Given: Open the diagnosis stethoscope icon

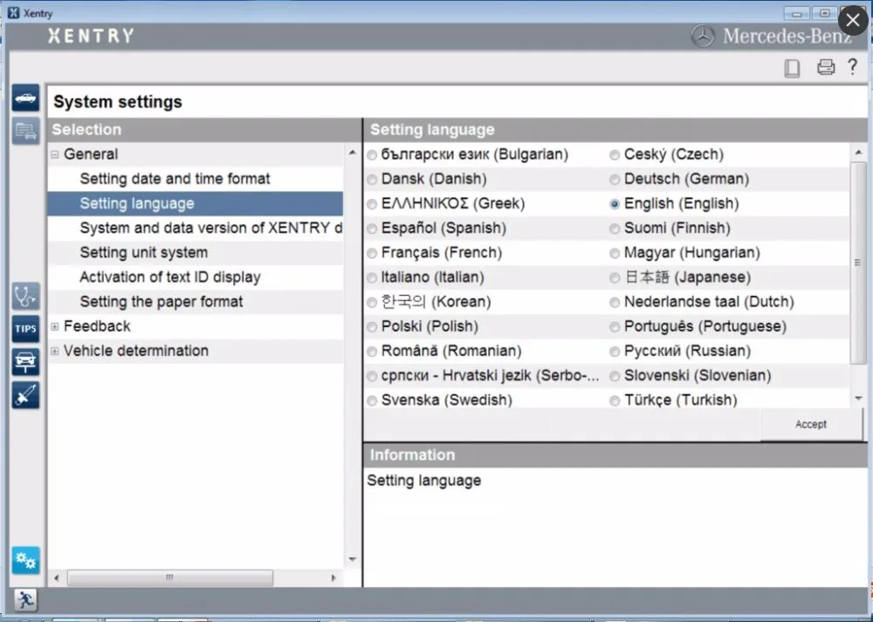Looking at the screenshot, I should [x=25, y=296].
